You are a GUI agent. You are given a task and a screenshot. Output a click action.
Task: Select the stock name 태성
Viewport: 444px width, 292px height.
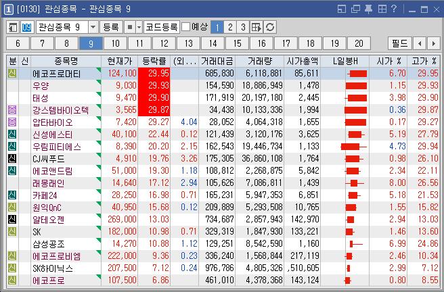point(41,98)
